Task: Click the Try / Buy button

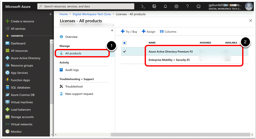Action: pyautogui.click(x=129, y=31)
